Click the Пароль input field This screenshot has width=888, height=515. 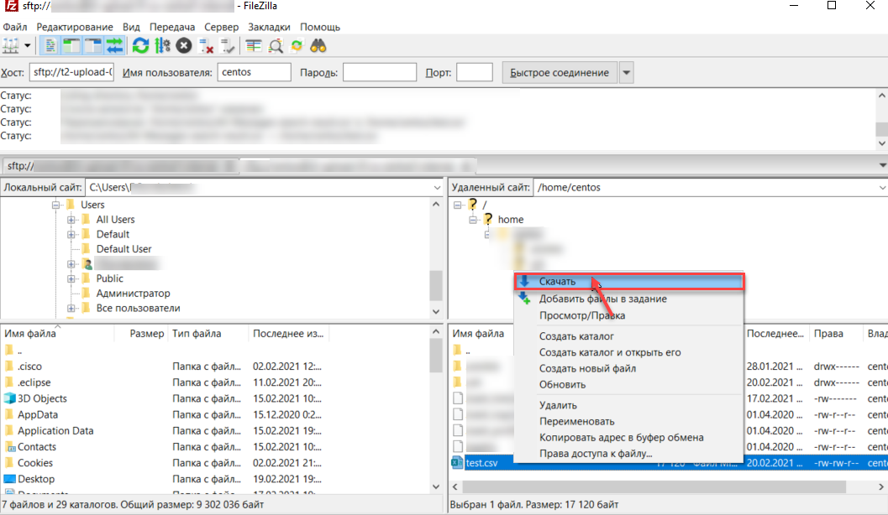click(380, 73)
